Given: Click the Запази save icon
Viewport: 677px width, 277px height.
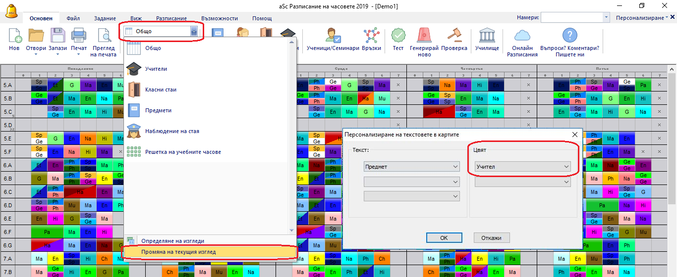Looking at the screenshot, I should [58, 37].
